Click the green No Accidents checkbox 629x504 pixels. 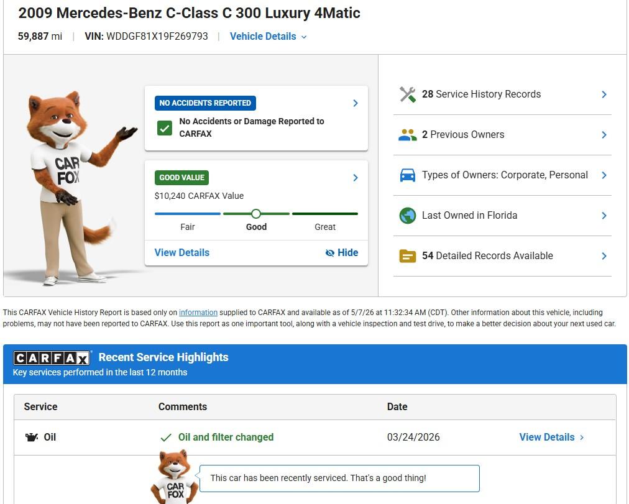(165, 128)
